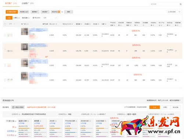Click the help icon next to 展现量 column header
184x139 pixels.
pos(81,24)
